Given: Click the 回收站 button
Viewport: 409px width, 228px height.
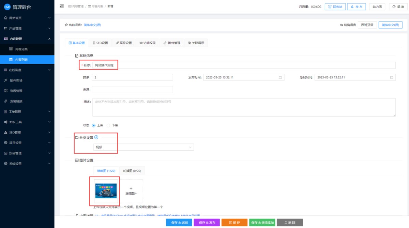Looking at the screenshot, I should point(334,6).
